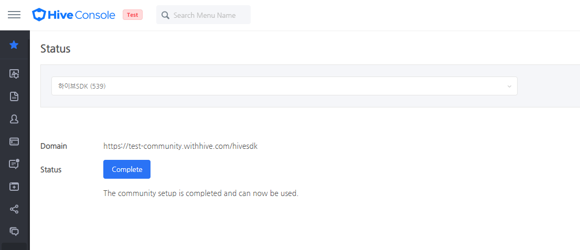Click the Status page heading
This screenshot has width=580, height=250.
(x=56, y=48)
